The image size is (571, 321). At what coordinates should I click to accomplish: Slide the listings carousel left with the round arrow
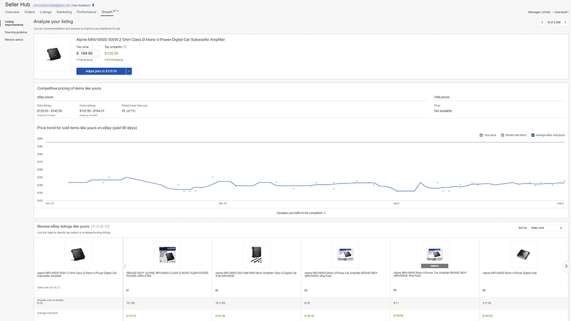pyautogui.click(x=125, y=266)
